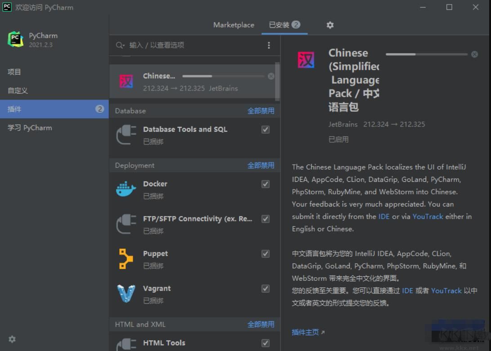This screenshot has height=351, width=491.
Task: Collapse the Database category header
Action: pos(130,111)
